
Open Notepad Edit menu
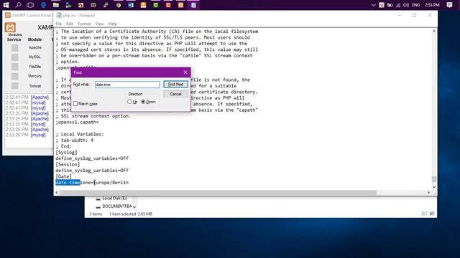pos(70,24)
